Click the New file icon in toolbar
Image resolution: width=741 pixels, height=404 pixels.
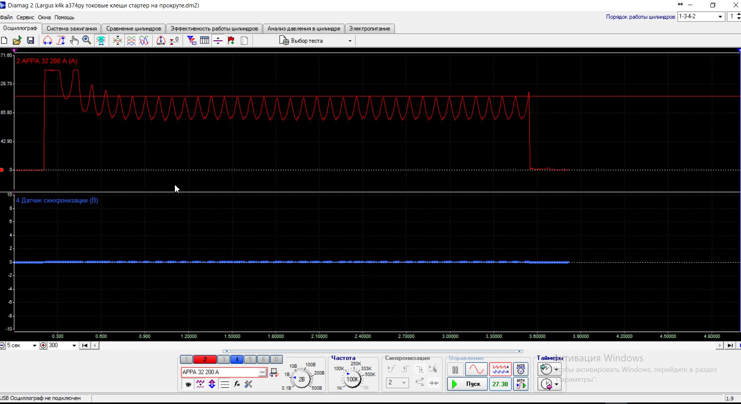pos(4,41)
